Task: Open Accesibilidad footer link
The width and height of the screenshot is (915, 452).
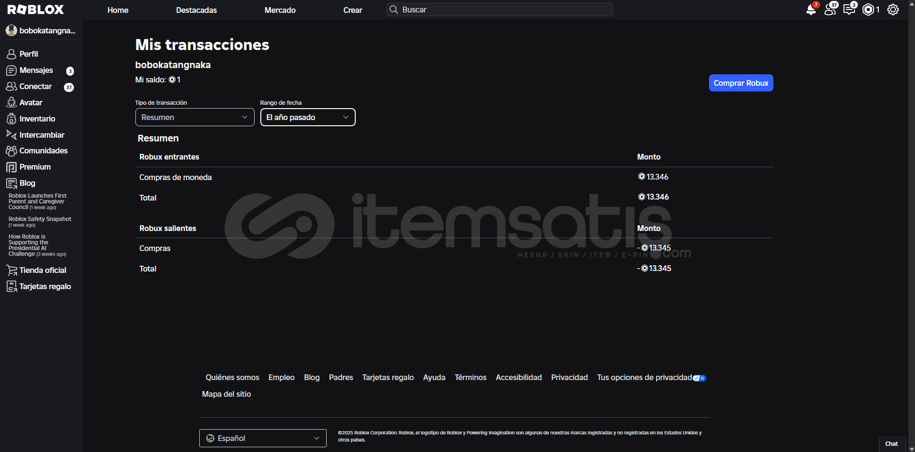Action: pos(519,377)
